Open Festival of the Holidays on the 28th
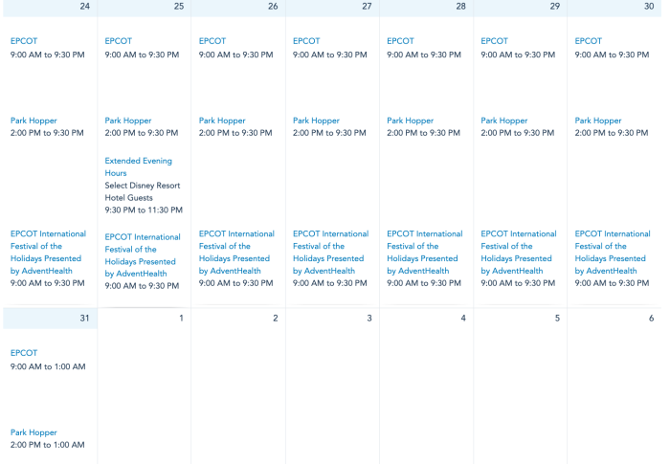The height and width of the screenshot is (464, 670). tap(424, 252)
